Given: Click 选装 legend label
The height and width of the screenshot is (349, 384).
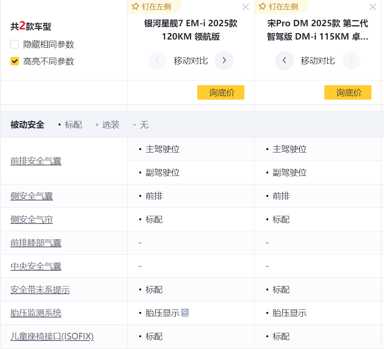Looking at the screenshot, I should pyautogui.click(x=111, y=125).
